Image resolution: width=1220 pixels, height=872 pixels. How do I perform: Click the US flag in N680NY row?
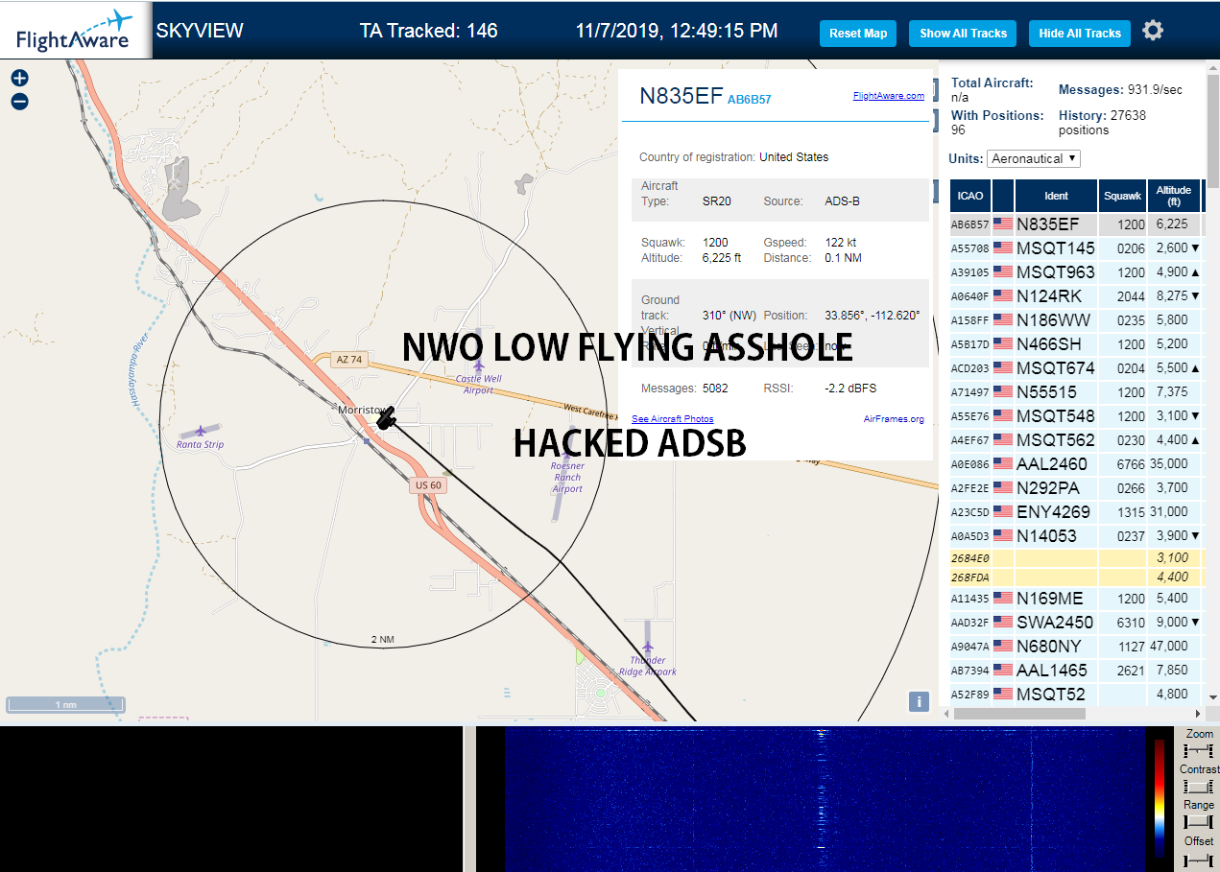pyautogui.click(x=1003, y=647)
